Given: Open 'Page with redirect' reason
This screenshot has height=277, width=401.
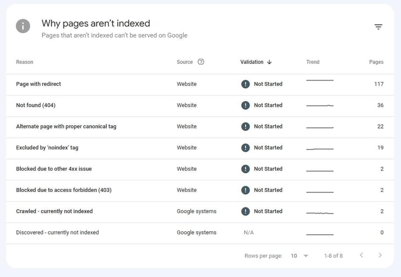Looking at the screenshot, I should click(x=38, y=84).
